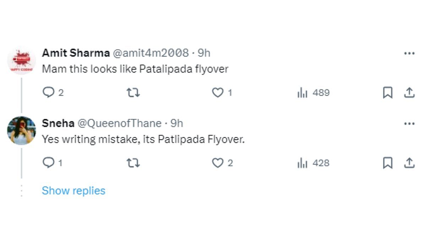Visit Amit Sharma's profile via display name
Screen dimensions: 426x240
[76, 53]
